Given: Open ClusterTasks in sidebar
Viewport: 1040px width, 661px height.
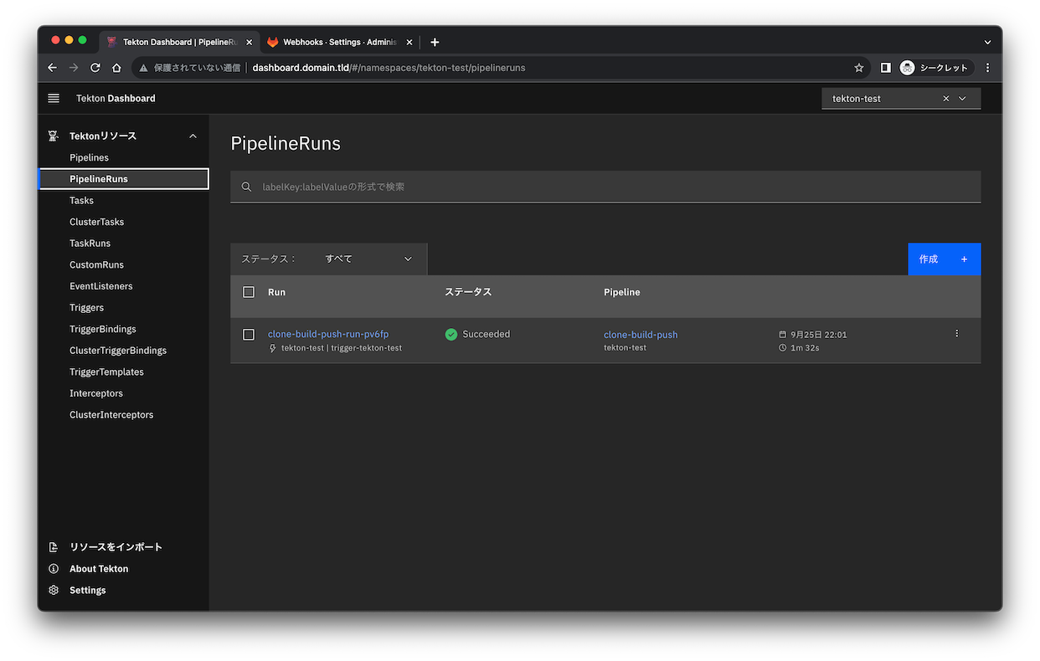Looking at the screenshot, I should tap(96, 222).
